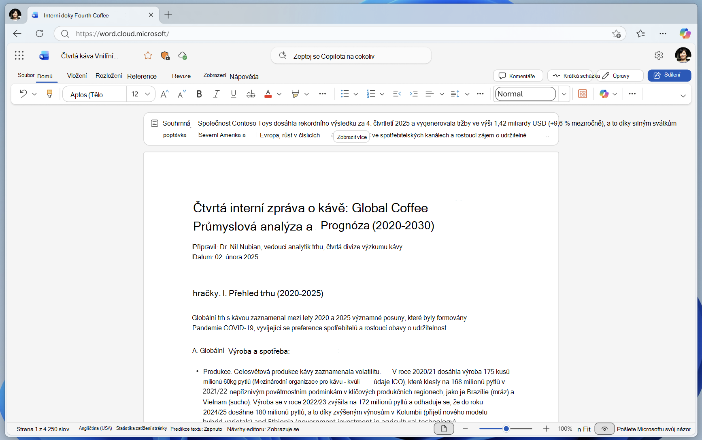
Task: Switch to the Revize tab
Action: (x=181, y=76)
